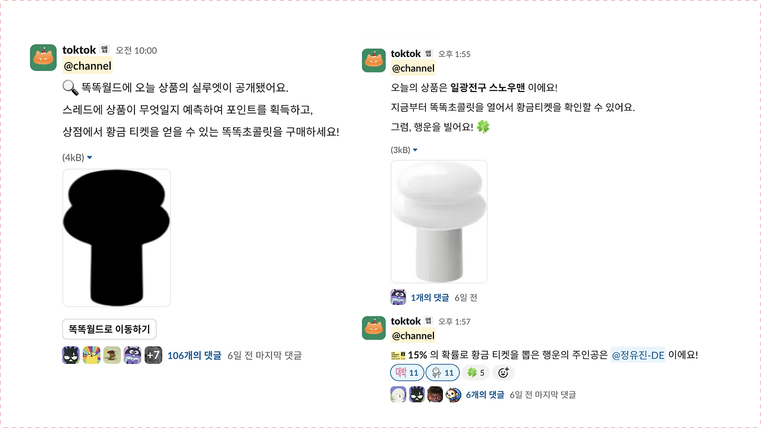Click the toktok avatar next to the 1:55 message

tap(373, 60)
